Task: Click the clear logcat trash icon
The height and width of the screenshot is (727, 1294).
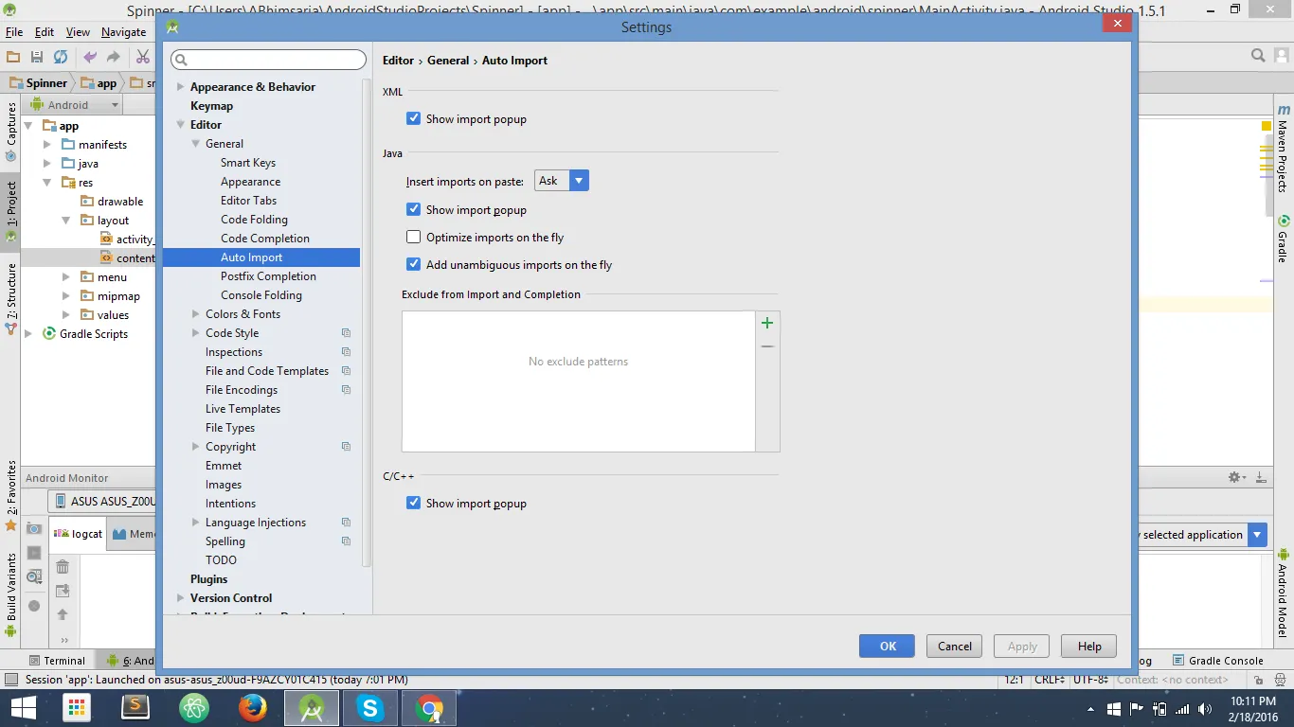Action: pyautogui.click(x=63, y=566)
